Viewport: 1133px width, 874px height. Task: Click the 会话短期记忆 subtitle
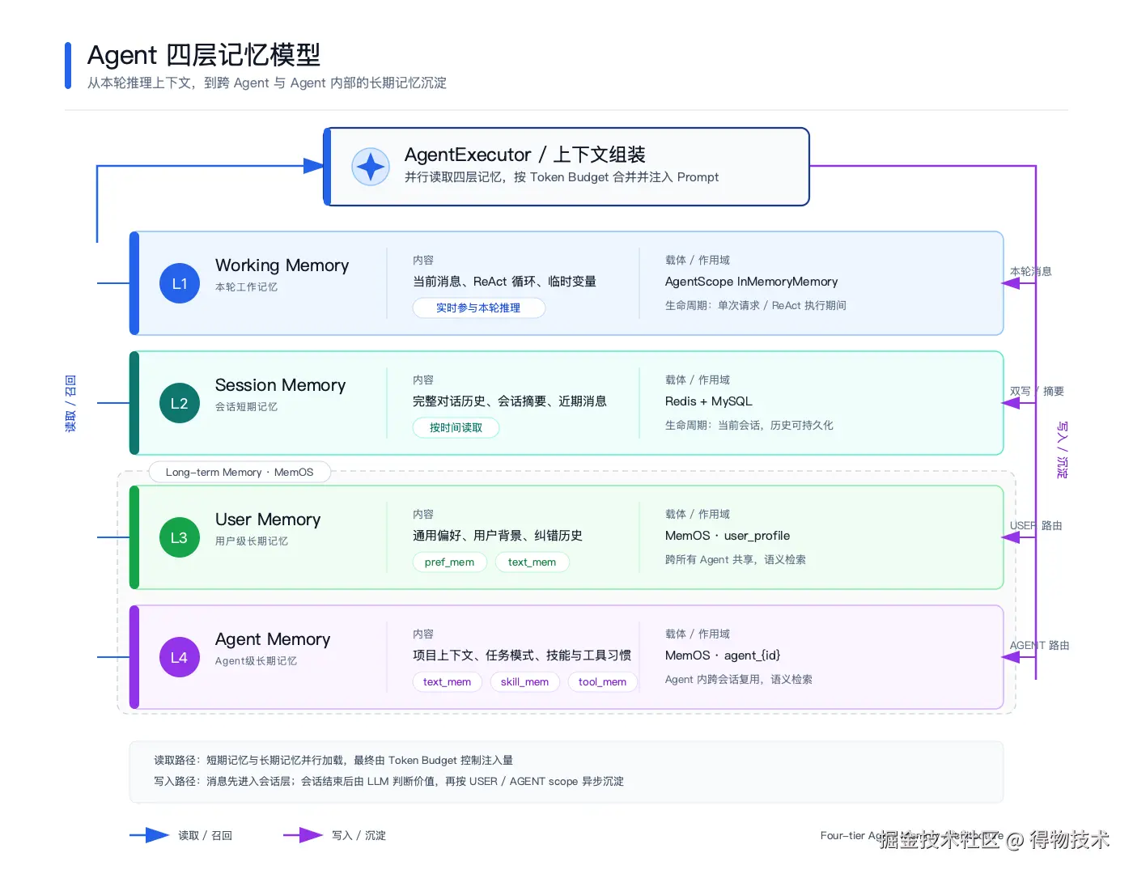coord(246,407)
